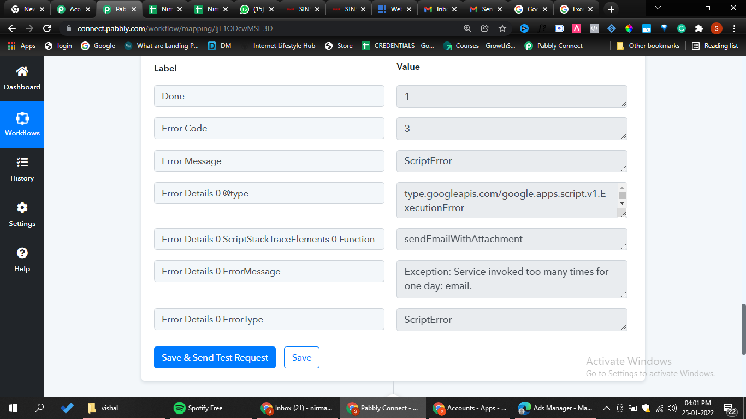Click the page vertical scrollbar thumb
Image resolution: width=746 pixels, height=419 pixels.
pyautogui.click(x=743, y=329)
